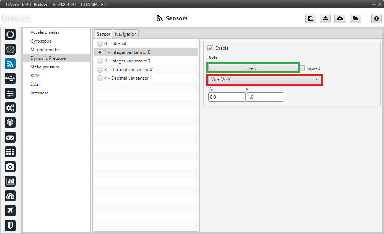384x234 pixels.
Task: Click the exclamation mark alert icon
Action: point(376,18)
